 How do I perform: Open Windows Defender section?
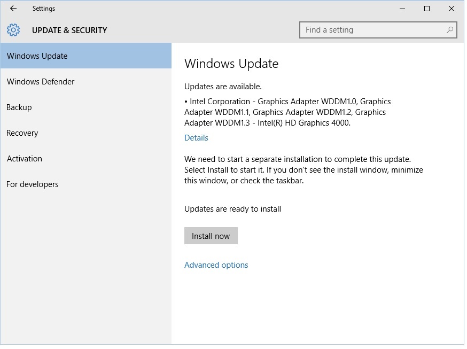click(40, 82)
